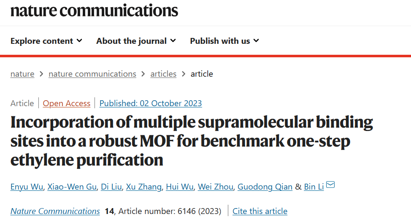Image resolution: width=411 pixels, height=222 pixels.
Task: Open the italic Nature Communications journal link
Action: point(55,211)
